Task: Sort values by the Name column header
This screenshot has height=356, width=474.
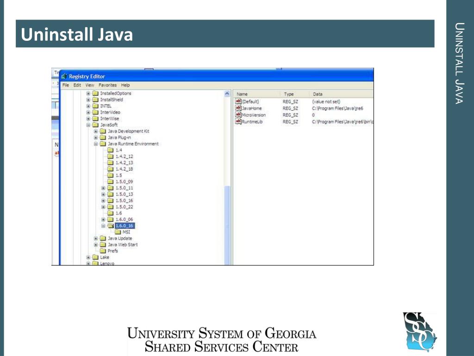Action: [x=257, y=94]
